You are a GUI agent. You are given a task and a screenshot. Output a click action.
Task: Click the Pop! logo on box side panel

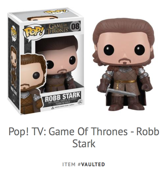[x=14, y=34]
